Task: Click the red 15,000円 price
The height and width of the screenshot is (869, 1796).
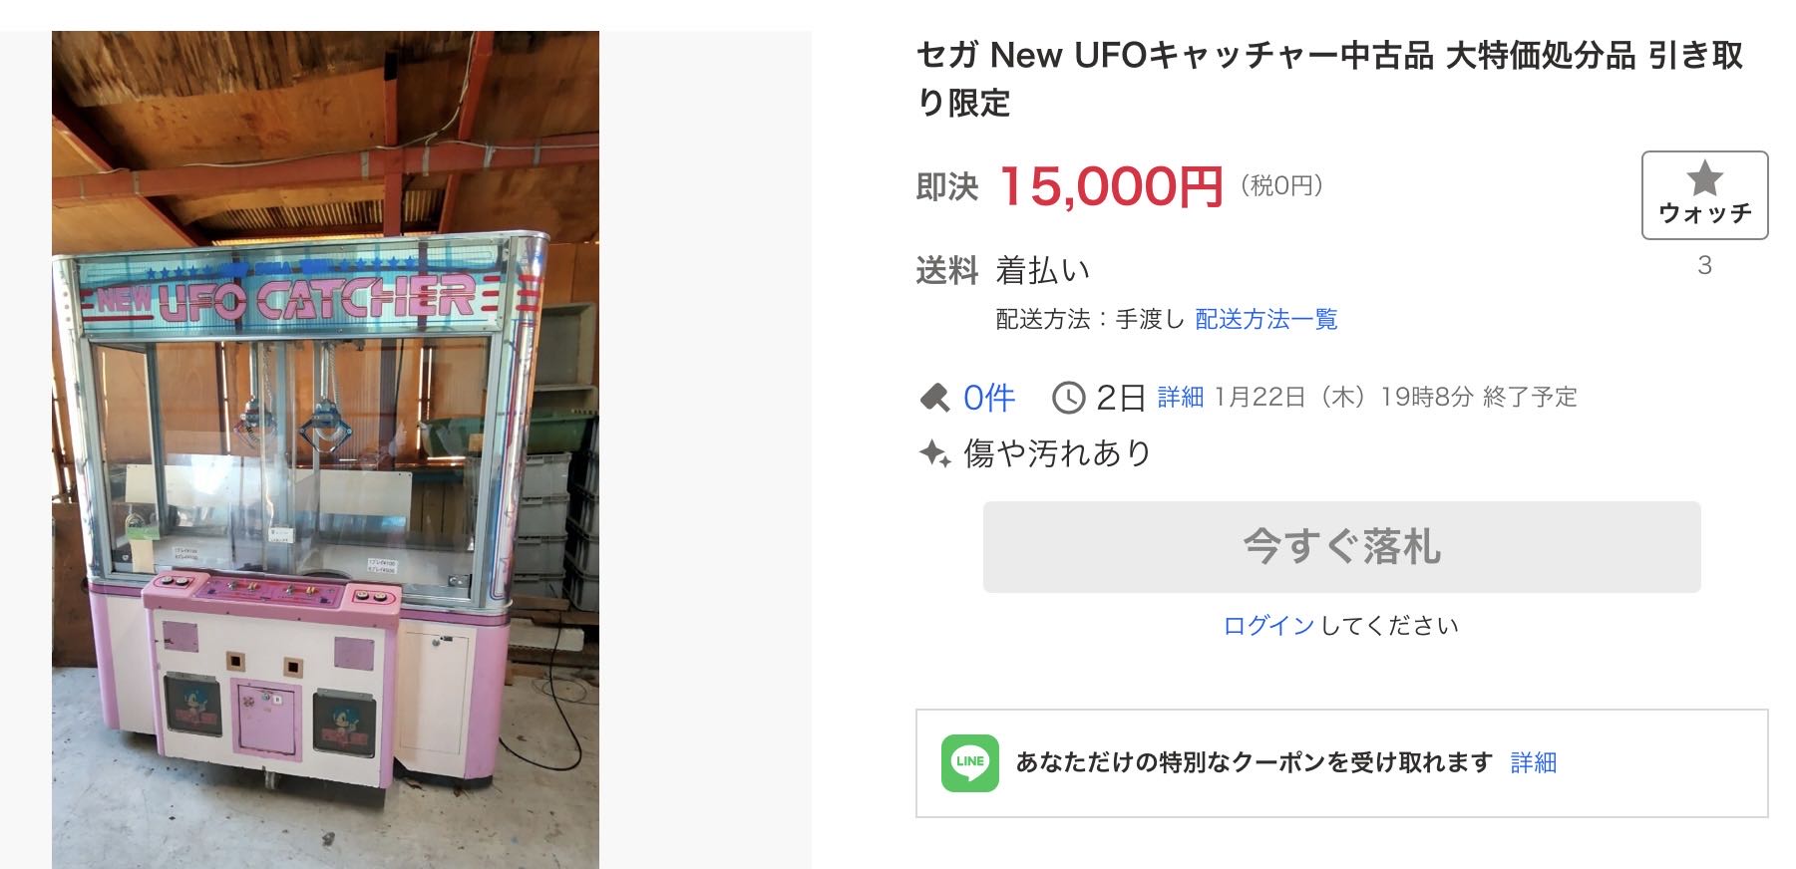Action: point(1110,186)
